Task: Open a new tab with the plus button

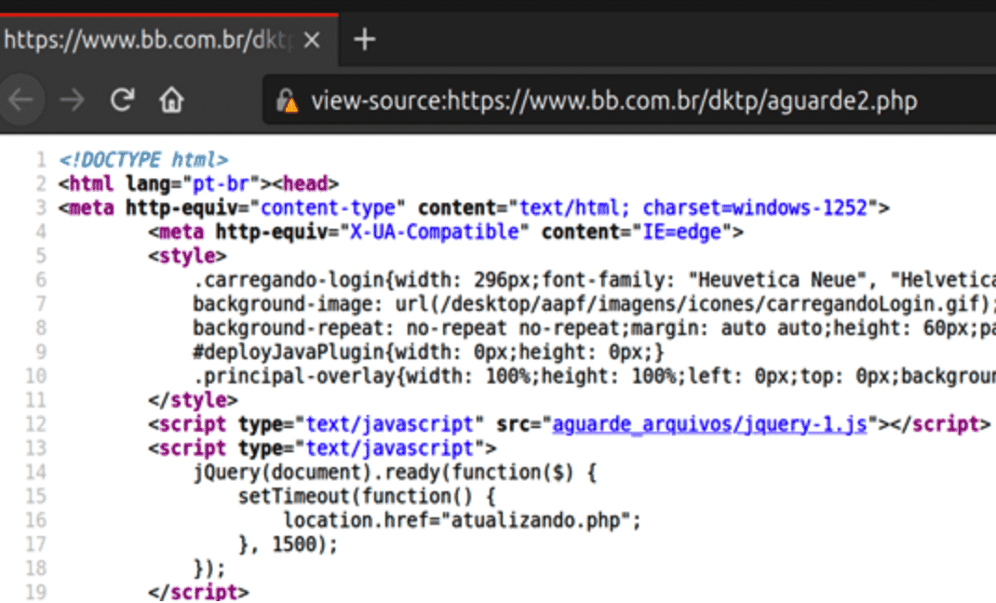Action: (x=365, y=40)
